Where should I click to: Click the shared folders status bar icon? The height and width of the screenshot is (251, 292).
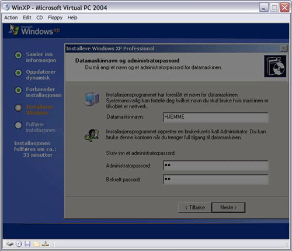(x=37, y=244)
